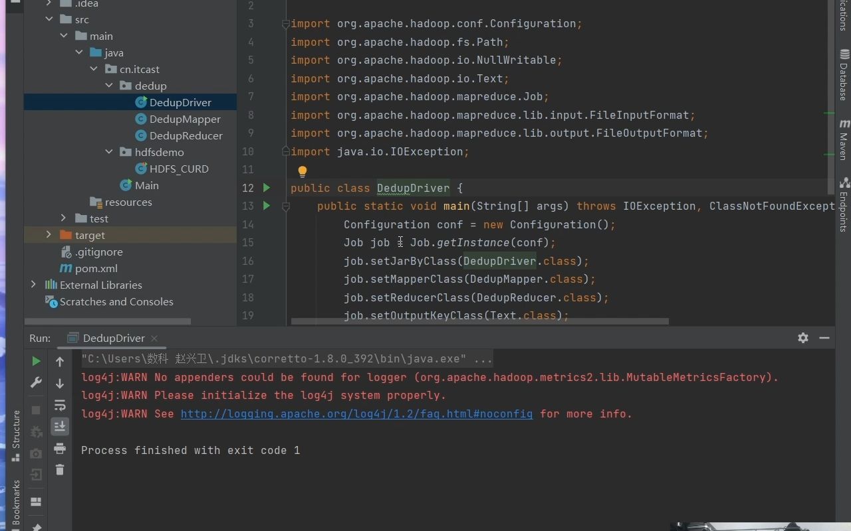Toggle scroll to end of console
Screen dimensions: 851x531
coord(60,426)
